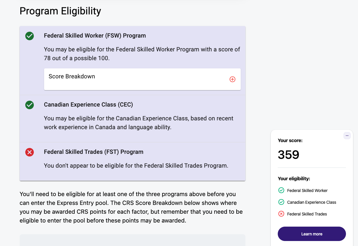Click the Program Eligibility heading

coord(60,11)
